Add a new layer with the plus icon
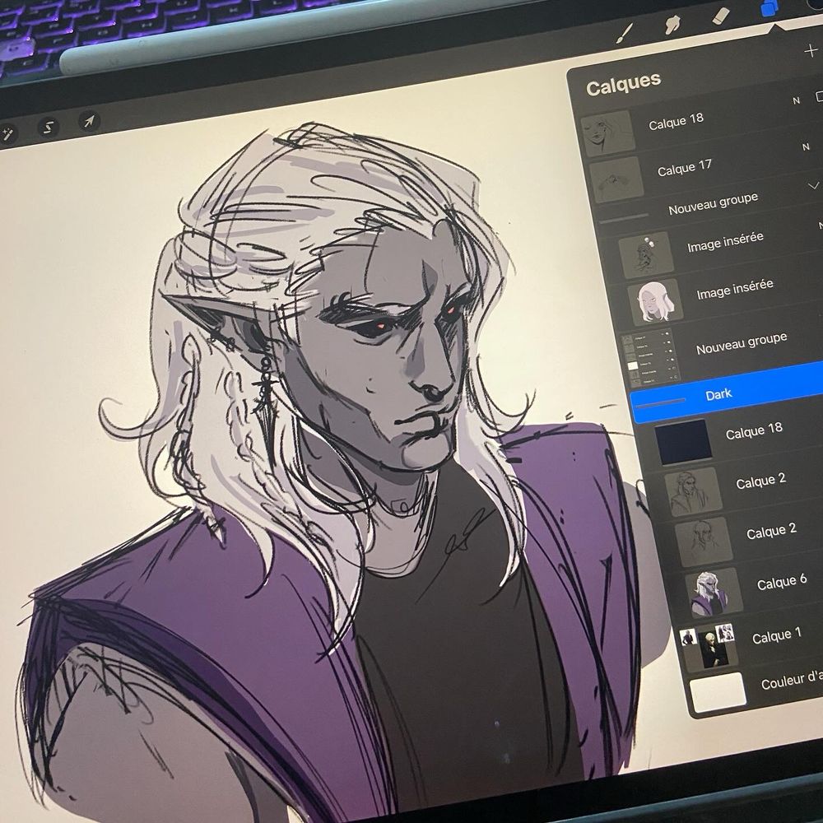 point(811,51)
